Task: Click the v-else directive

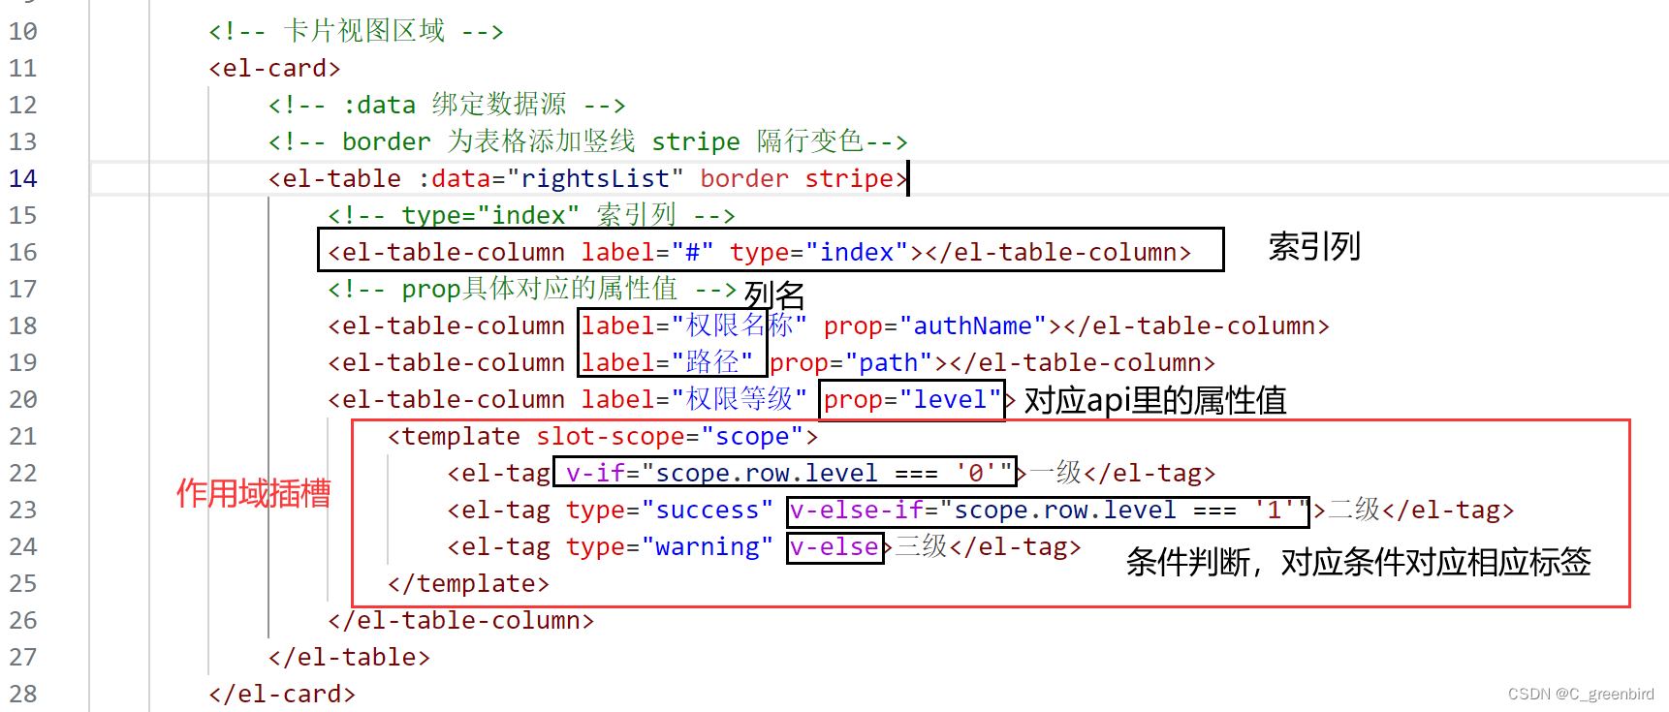Action: click(x=834, y=547)
